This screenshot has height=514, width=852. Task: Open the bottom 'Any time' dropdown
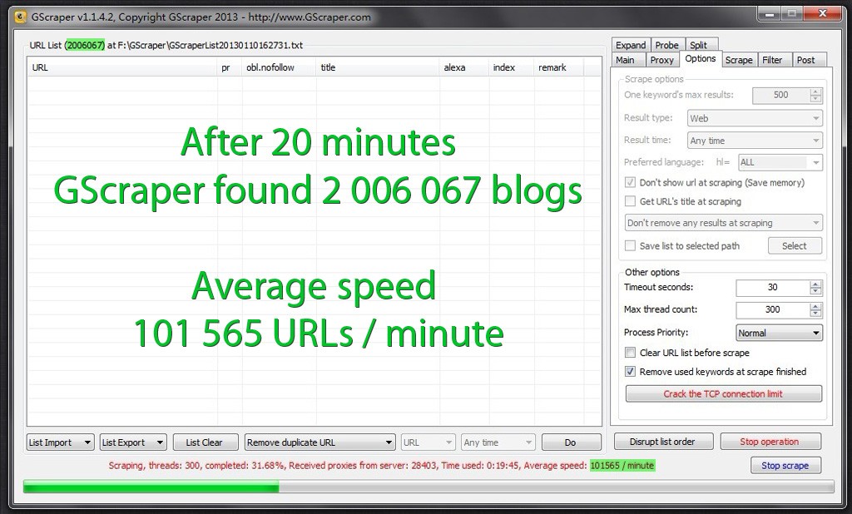[498, 442]
